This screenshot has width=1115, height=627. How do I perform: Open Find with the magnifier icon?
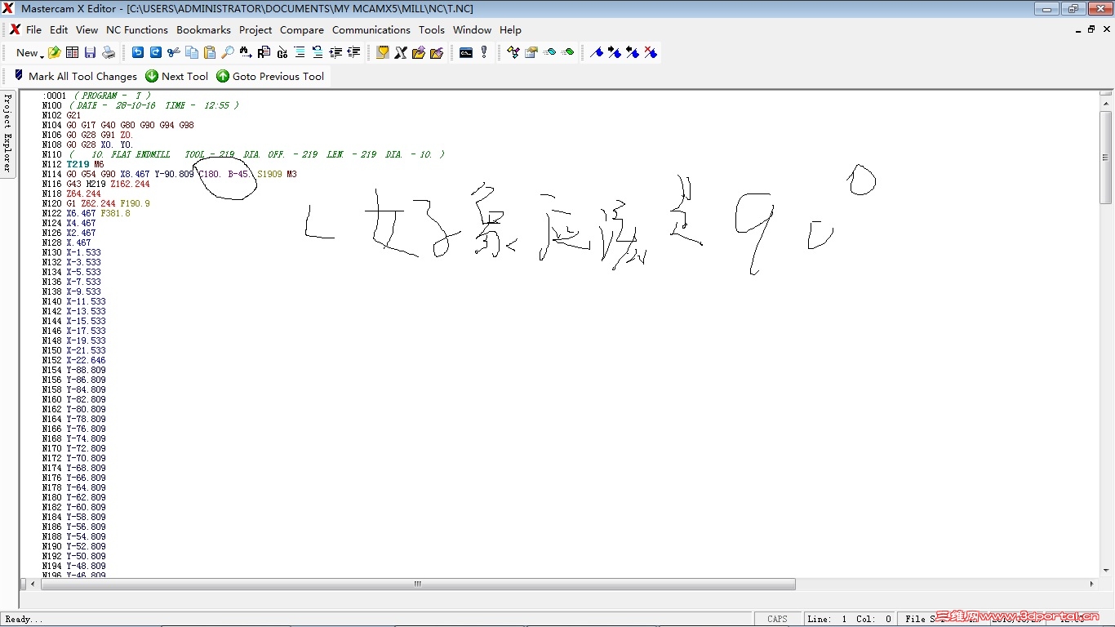tap(228, 52)
